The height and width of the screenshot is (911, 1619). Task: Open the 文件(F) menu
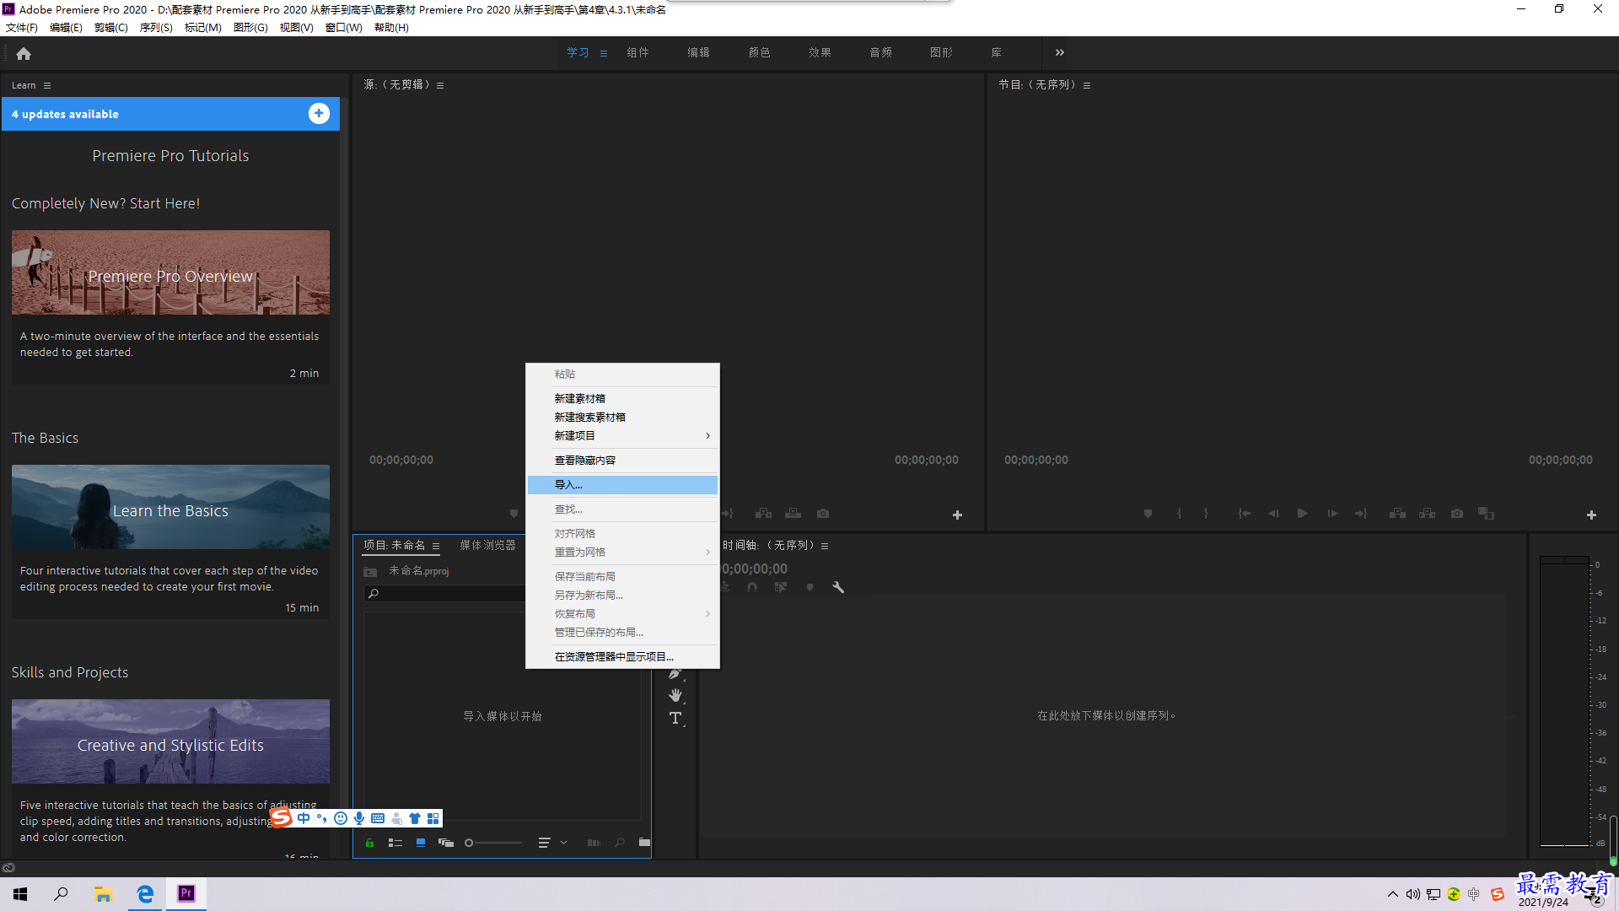tap(22, 28)
